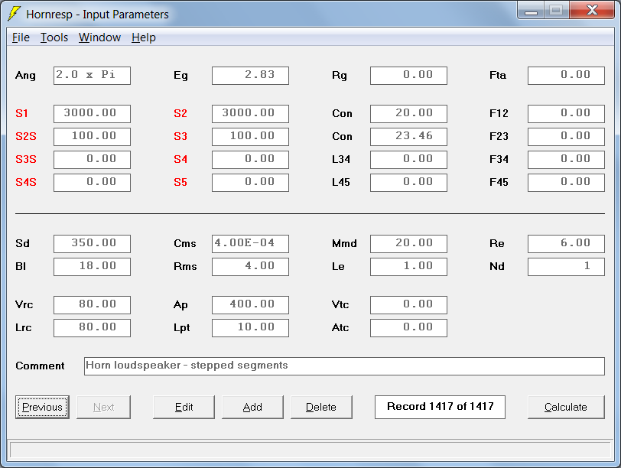Click the Edit button
The image size is (621, 468).
[184, 407]
